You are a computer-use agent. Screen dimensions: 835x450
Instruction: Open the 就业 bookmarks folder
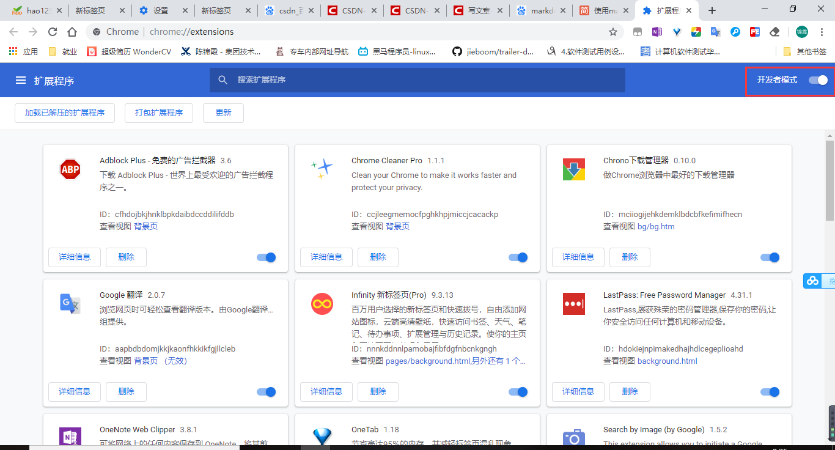(x=62, y=51)
